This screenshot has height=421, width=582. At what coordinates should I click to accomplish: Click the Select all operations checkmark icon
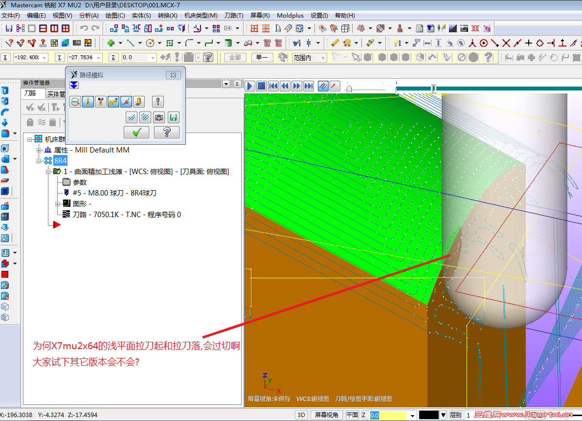click(30, 108)
